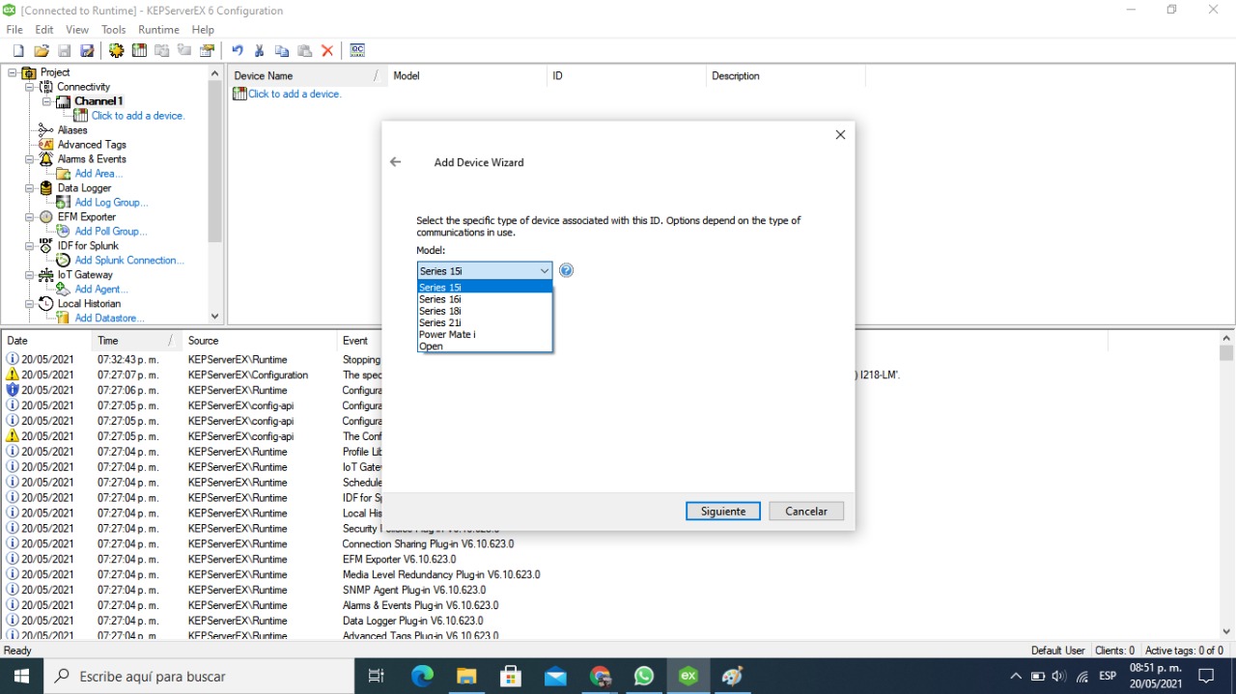Open KEPServerEX from the Windows taskbar

pos(688,676)
